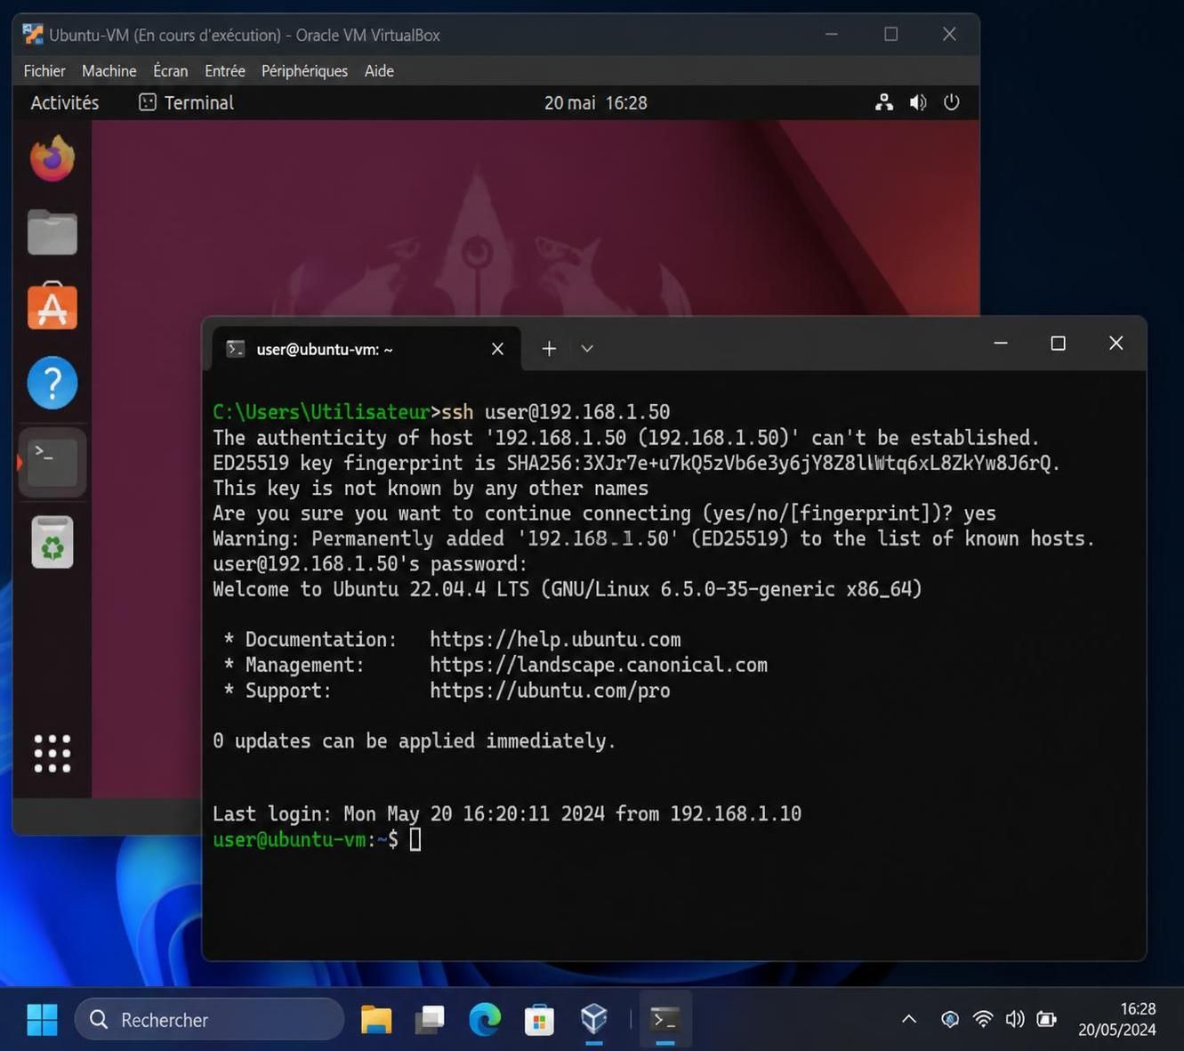
Task: Click the https://ubuntu.com/pro URL in terminal
Action: [x=550, y=691]
